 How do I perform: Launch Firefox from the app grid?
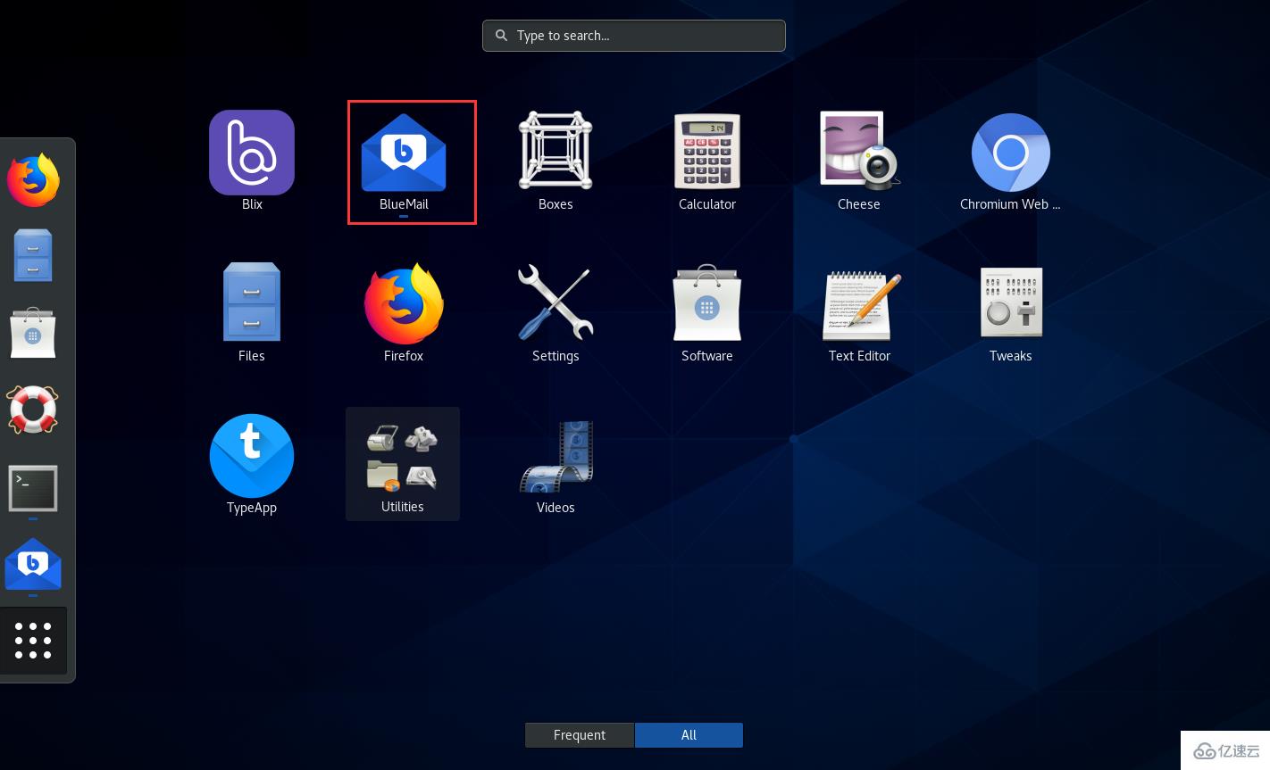click(x=404, y=303)
